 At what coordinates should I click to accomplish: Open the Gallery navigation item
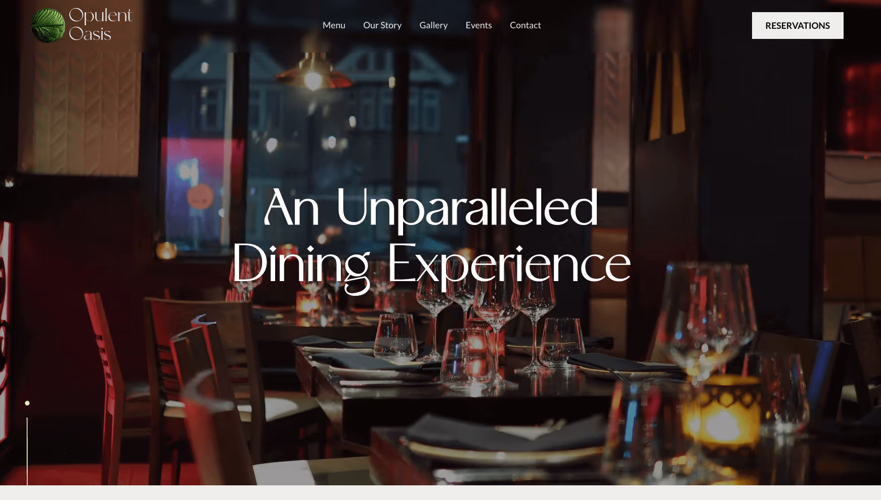(x=433, y=25)
